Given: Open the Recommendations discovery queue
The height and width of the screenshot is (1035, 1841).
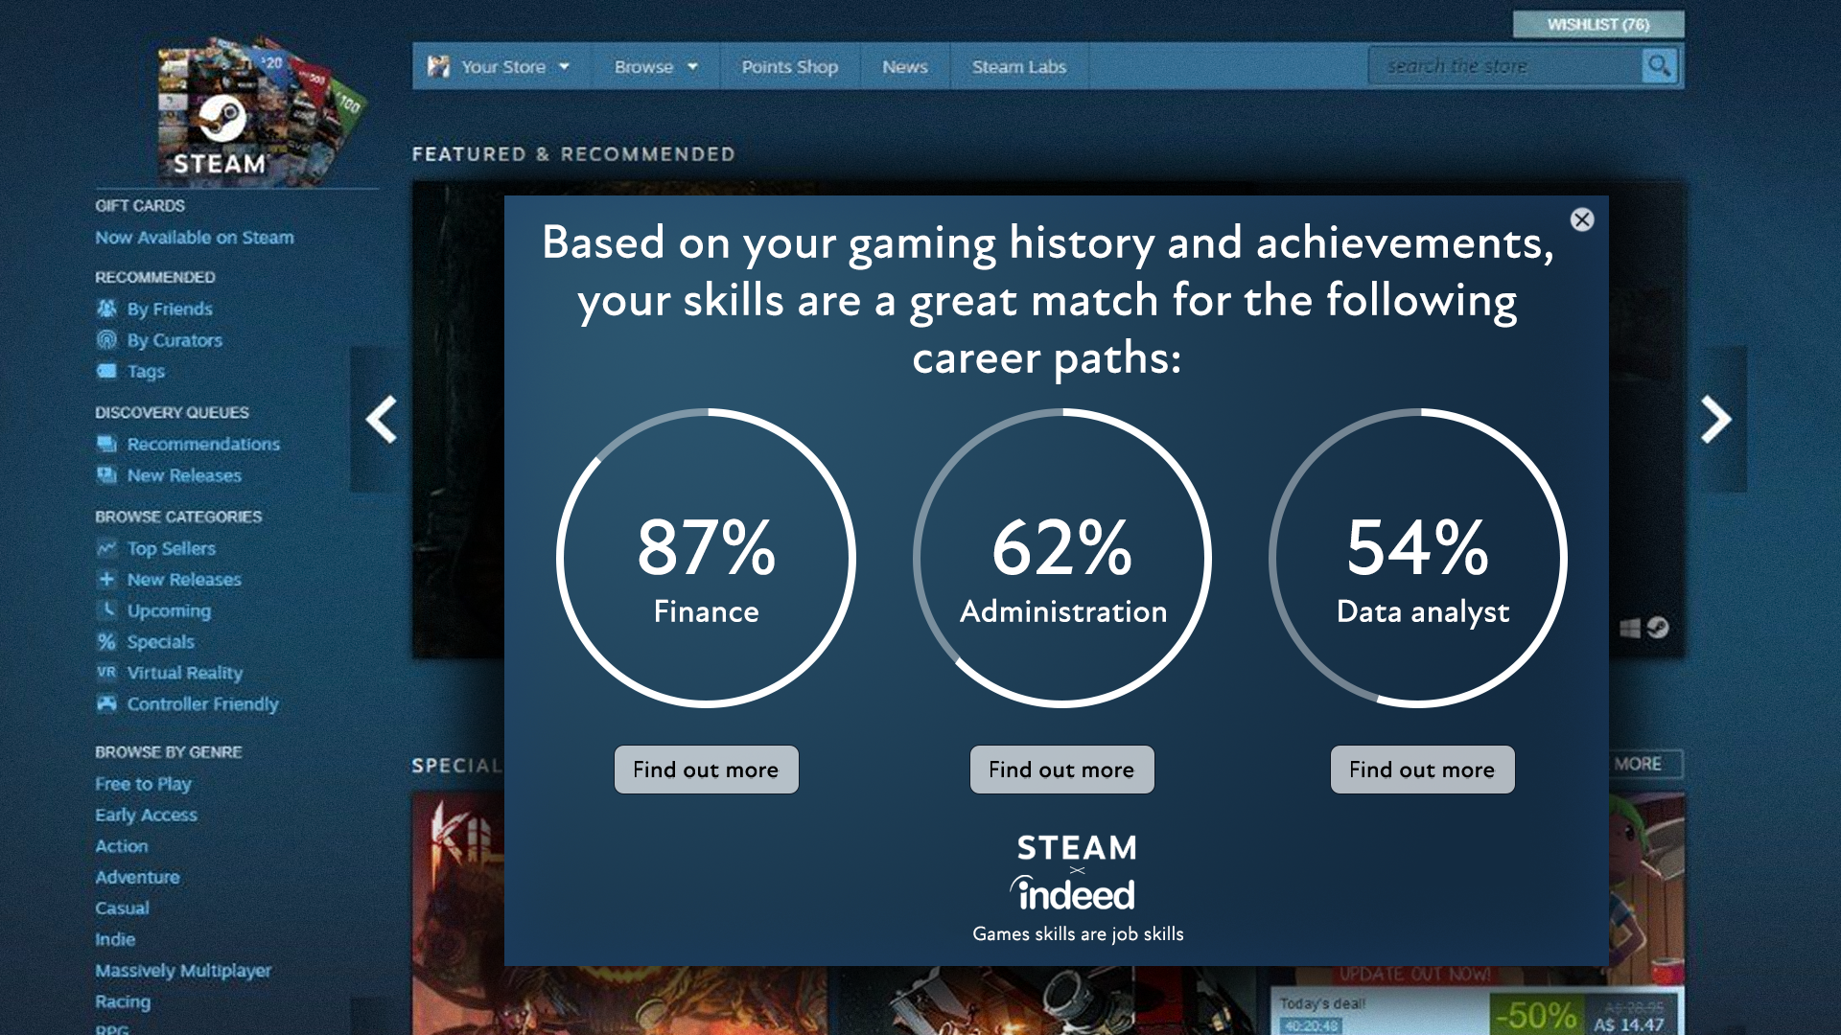Looking at the screenshot, I should (x=203, y=444).
